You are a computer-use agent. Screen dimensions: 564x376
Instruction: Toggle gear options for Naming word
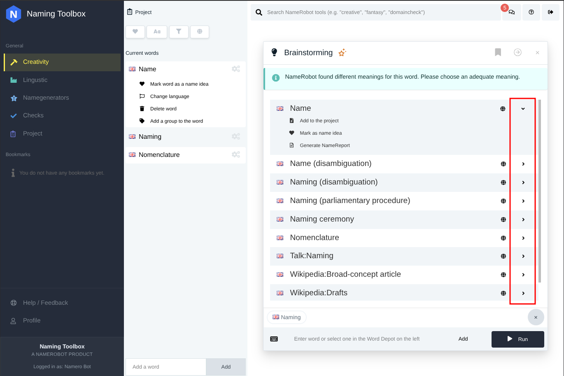[x=236, y=136]
